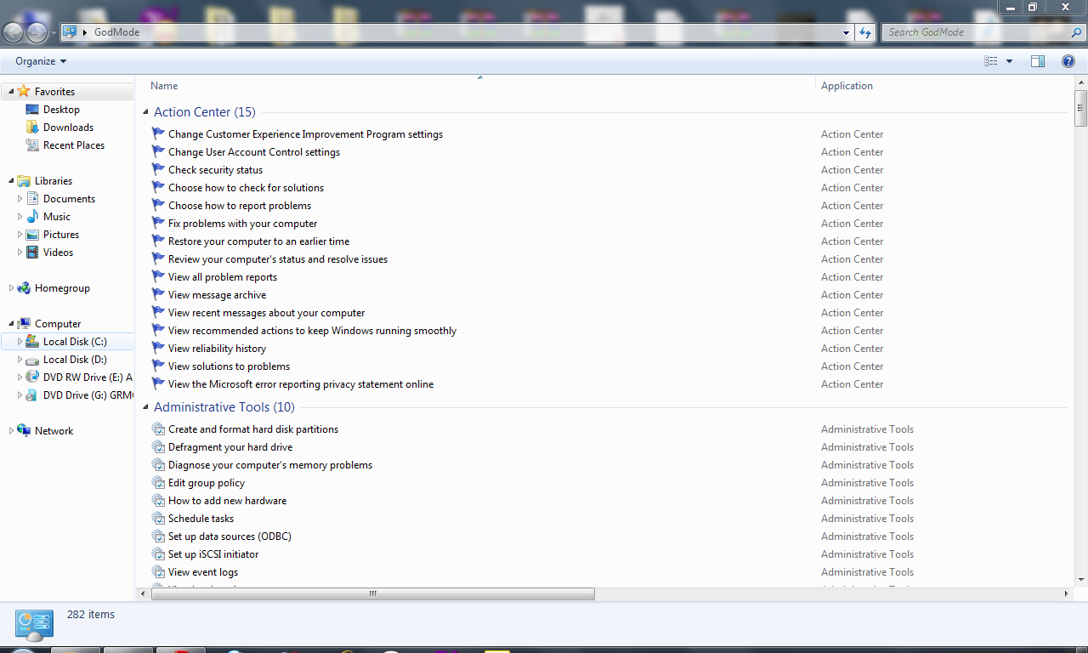Click the flag icon beside Check security status
This screenshot has width=1088, height=653.
pyautogui.click(x=158, y=169)
